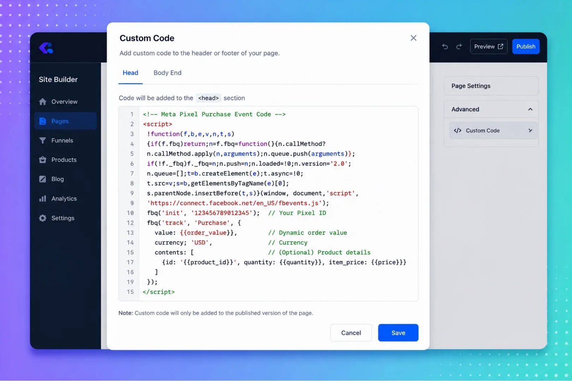572x381 pixels.
Task: Click the 't.src=v' code line
Action: click(x=218, y=183)
